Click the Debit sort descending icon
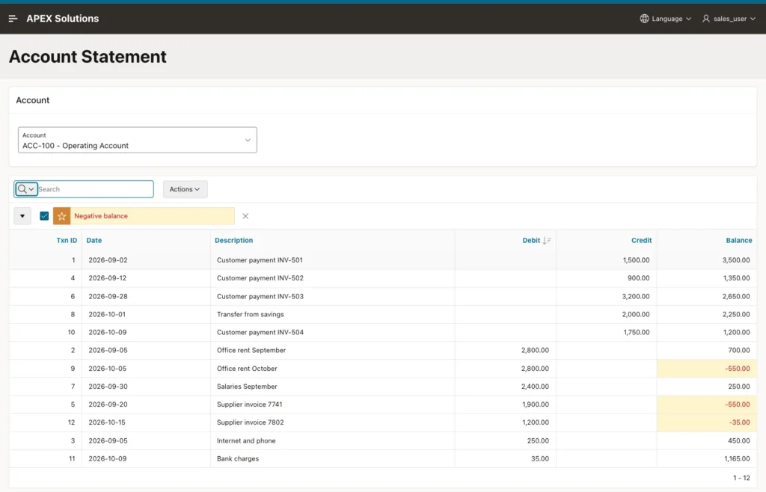 tap(547, 240)
